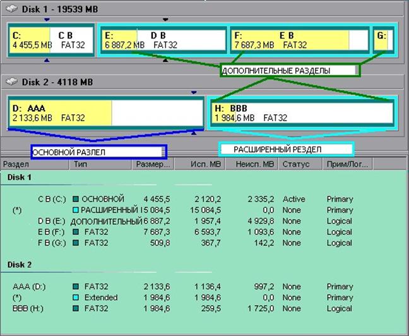
Task: Select the 'F B (G:)' partition row
Action: coord(196,243)
